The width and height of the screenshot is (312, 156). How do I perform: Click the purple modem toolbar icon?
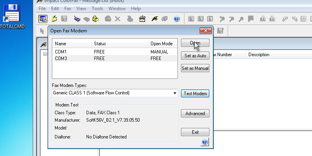[77, 18]
